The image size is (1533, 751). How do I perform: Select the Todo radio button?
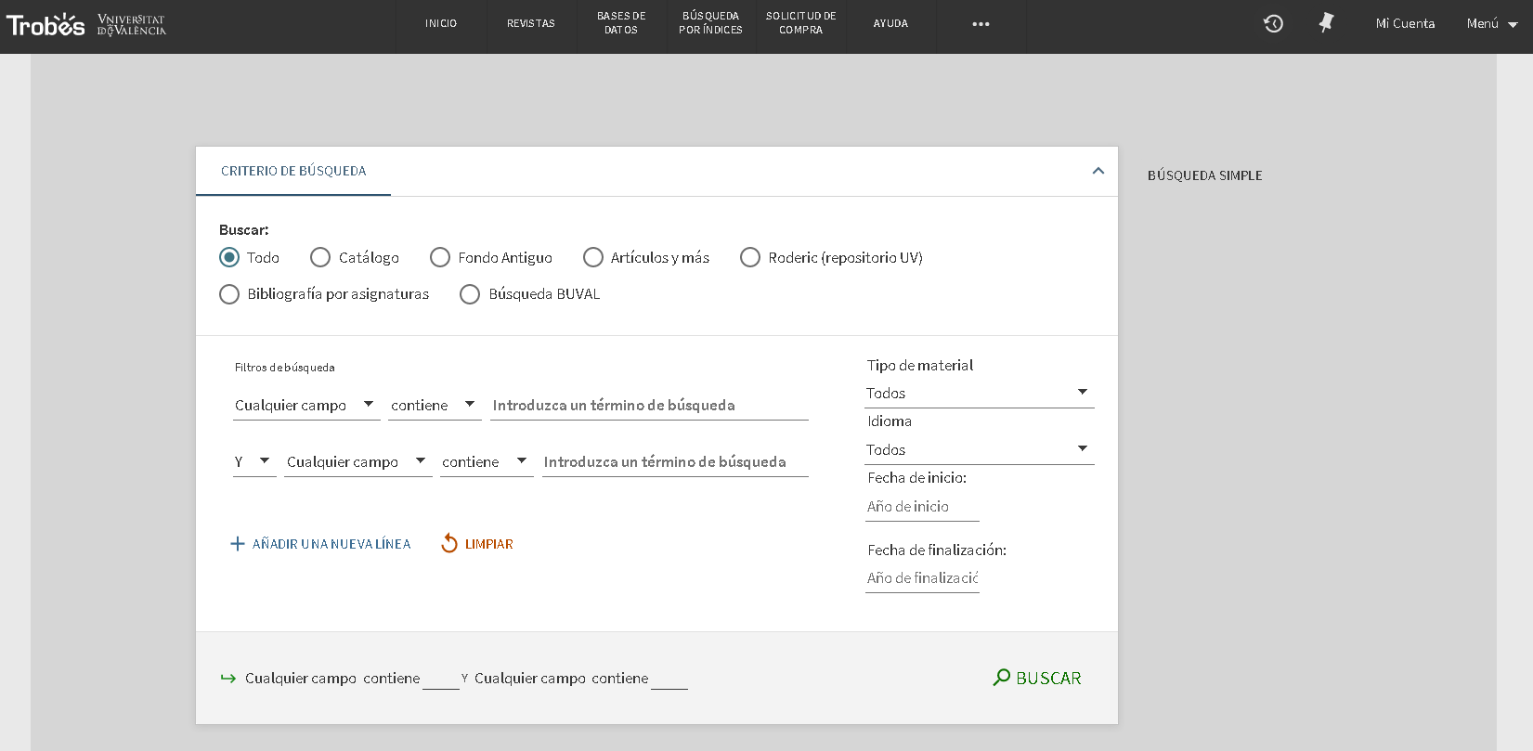click(x=229, y=257)
